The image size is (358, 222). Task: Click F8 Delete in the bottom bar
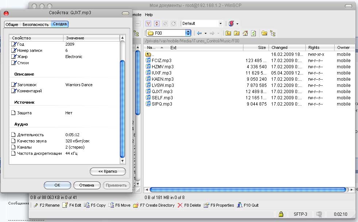tap(189, 205)
